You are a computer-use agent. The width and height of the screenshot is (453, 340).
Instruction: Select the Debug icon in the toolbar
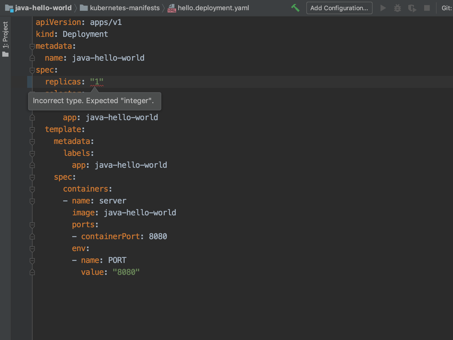pyautogui.click(x=398, y=8)
